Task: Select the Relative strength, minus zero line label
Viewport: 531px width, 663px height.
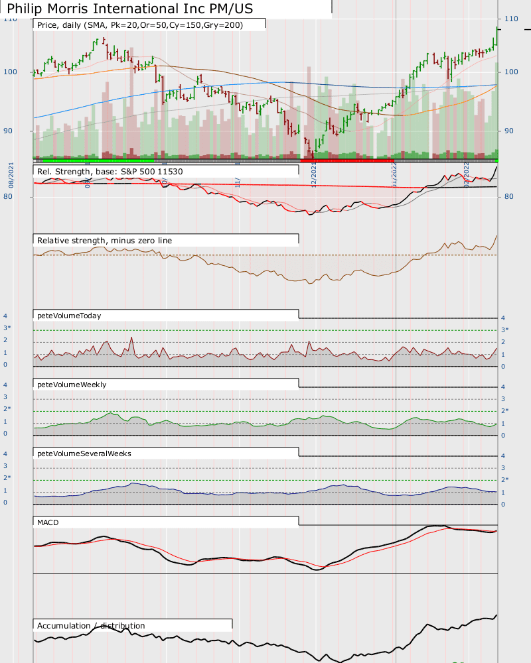Action: [x=105, y=240]
